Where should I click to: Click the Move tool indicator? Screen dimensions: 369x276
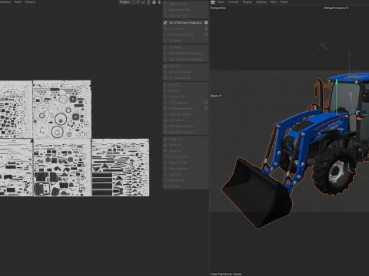(216, 96)
